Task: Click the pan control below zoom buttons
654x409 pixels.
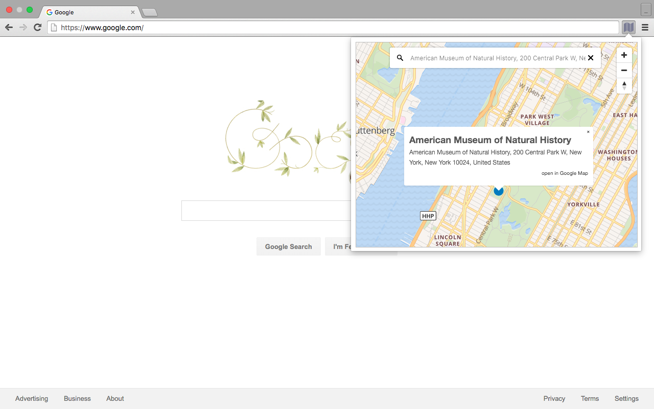Action: [624, 85]
